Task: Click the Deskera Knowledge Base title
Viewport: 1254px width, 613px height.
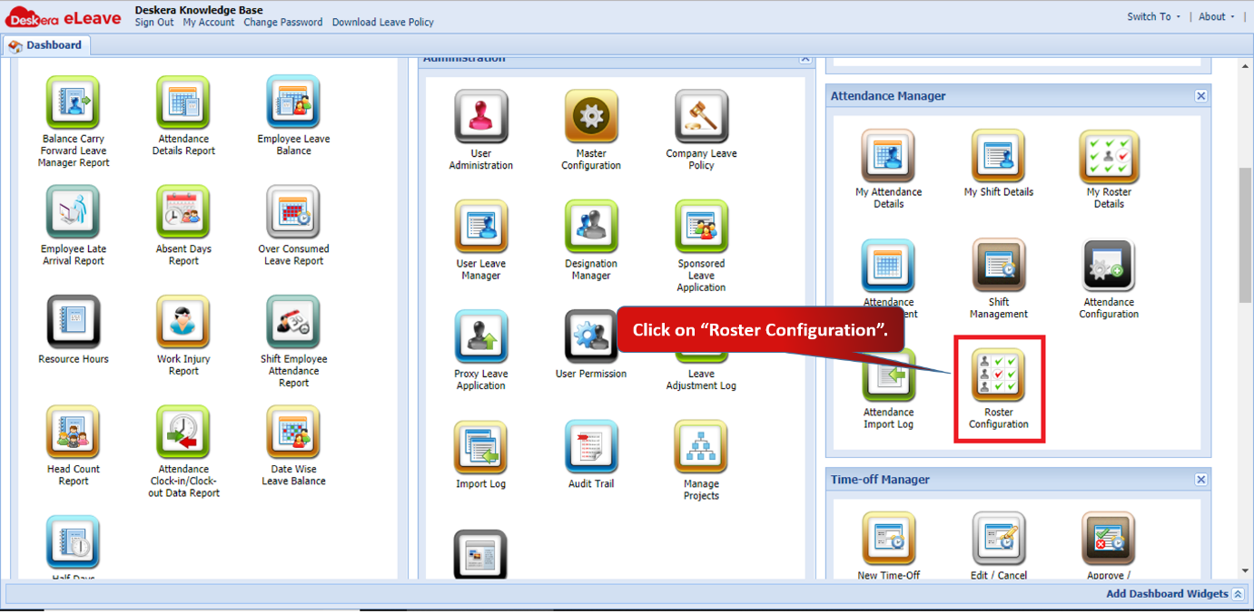Action: [199, 10]
